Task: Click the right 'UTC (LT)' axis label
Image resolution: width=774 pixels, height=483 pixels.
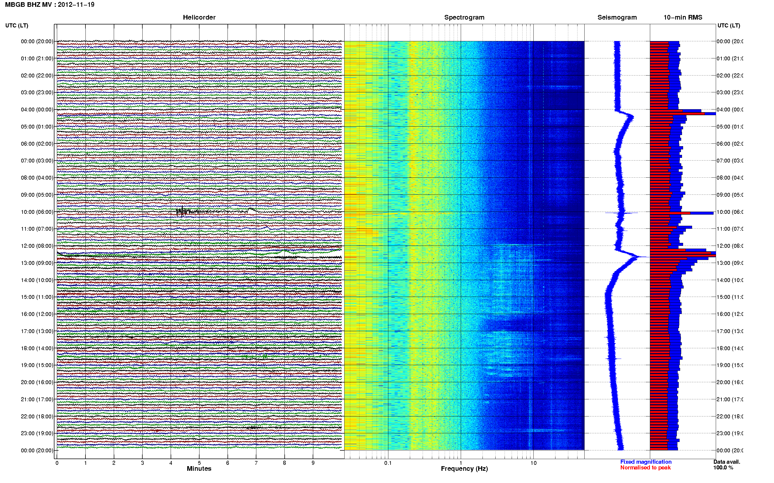Action: click(729, 26)
